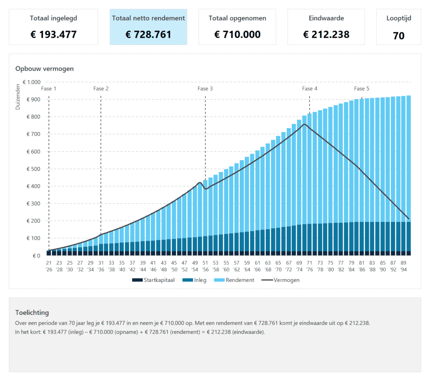Image resolution: width=430 pixels, height=381 pixels.
Task: Click the Fase 4 marker label
Action: tap(309, 89)
